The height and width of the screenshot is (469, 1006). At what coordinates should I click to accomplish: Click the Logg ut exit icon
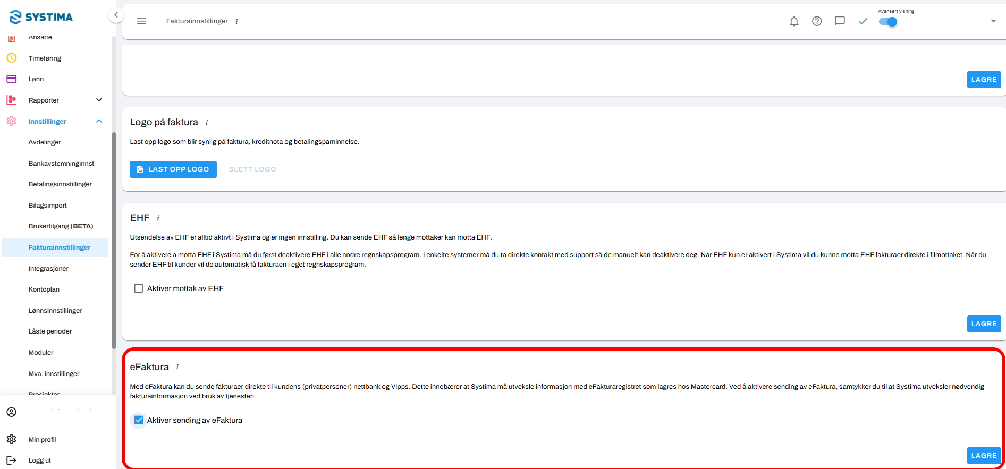click(11, 460)
